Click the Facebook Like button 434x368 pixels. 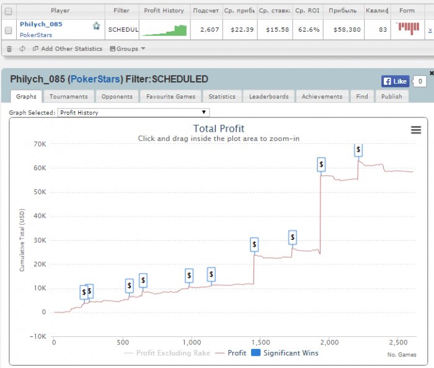(x=395, y=81)
